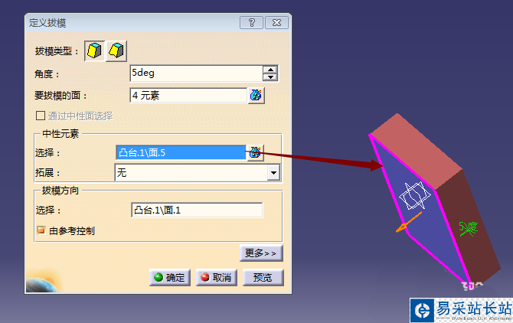The width and height of the screenshot is (513, 323).
Task: Select the variable angle draft type icon
Action: (116, 51)
